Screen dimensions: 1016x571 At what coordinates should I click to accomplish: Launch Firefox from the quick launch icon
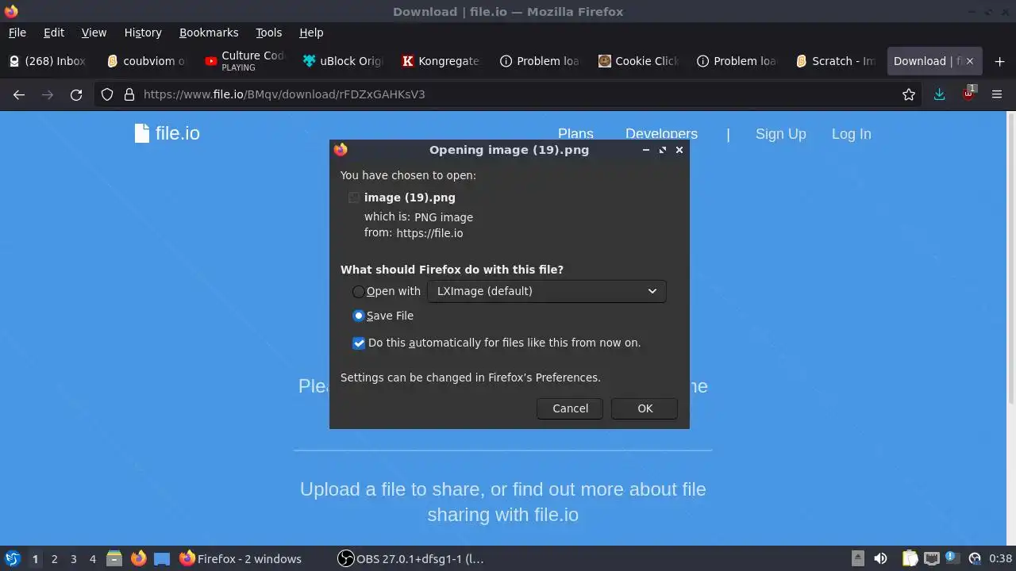[x=138, y=558]
